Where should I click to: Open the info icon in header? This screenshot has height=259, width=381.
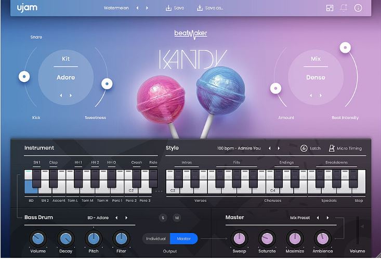358,8
